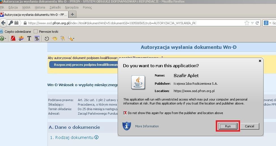
Task: Click the padlock security icon in the address bar
Action: 25,23
